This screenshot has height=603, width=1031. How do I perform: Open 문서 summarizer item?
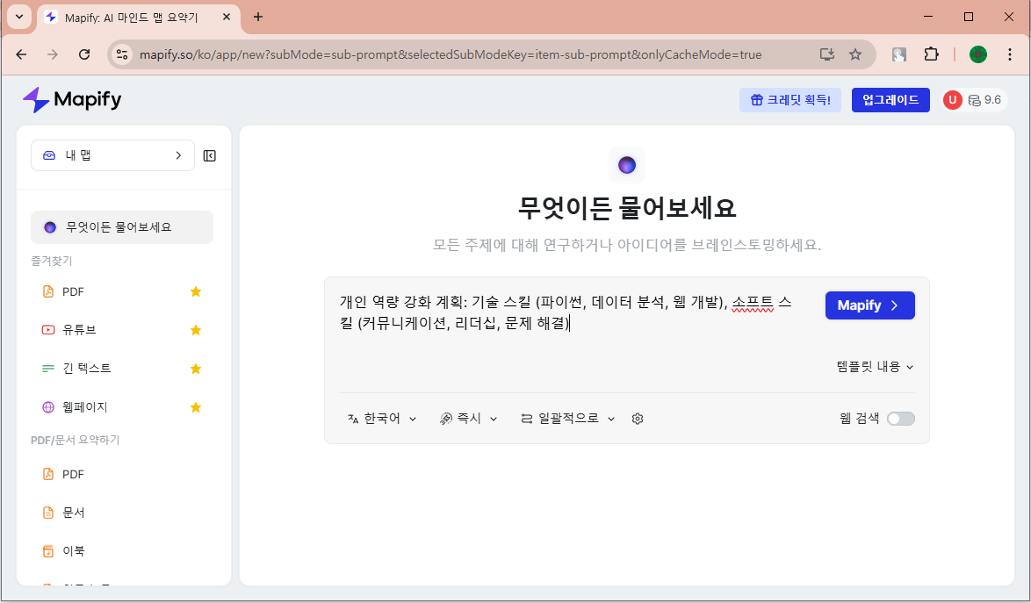pos(122,513)
